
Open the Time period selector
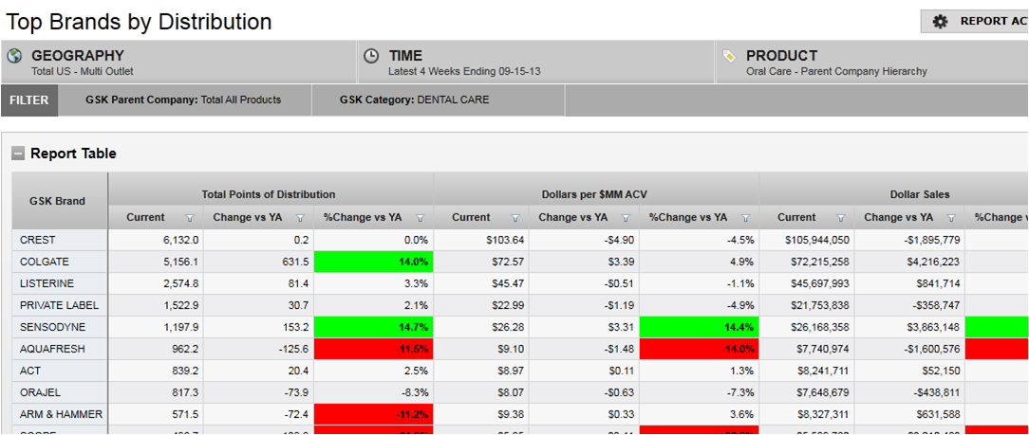[x=535, y=63]
